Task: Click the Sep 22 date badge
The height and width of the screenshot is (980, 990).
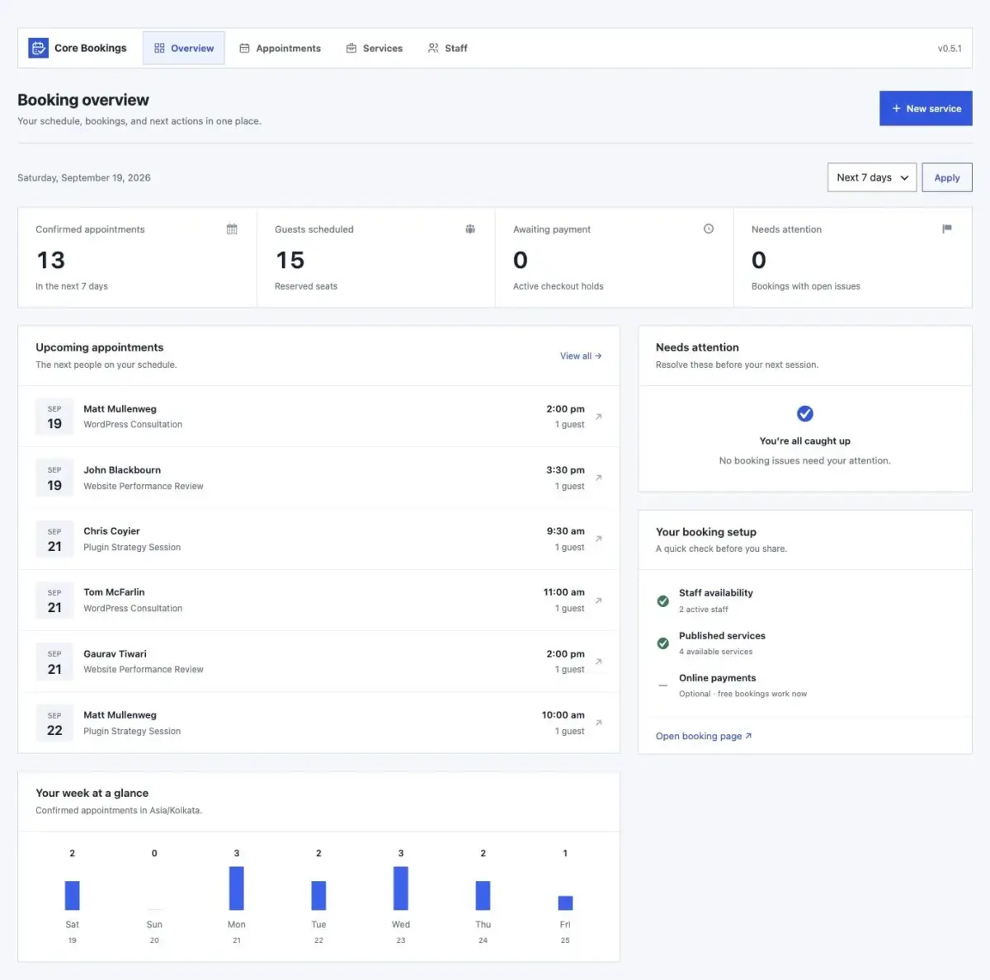Action: [x=54, y=723]
